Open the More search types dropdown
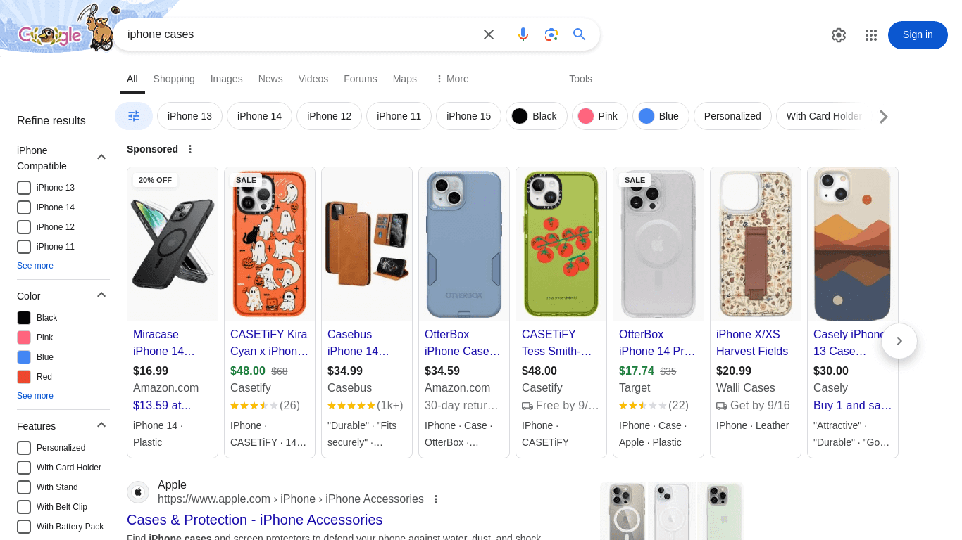This screenshot has width=962, height=540. tap(452, 79)
